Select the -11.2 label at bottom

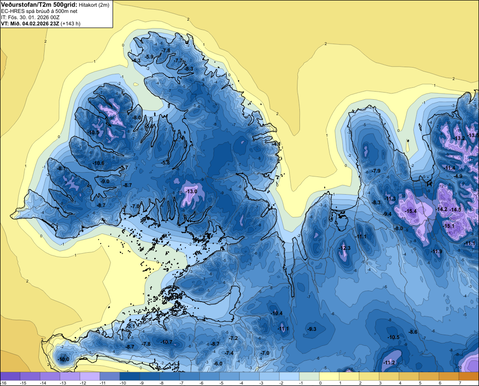coord(389,363)
